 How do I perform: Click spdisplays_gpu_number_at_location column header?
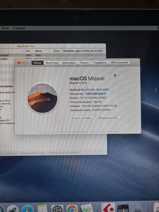83,51
